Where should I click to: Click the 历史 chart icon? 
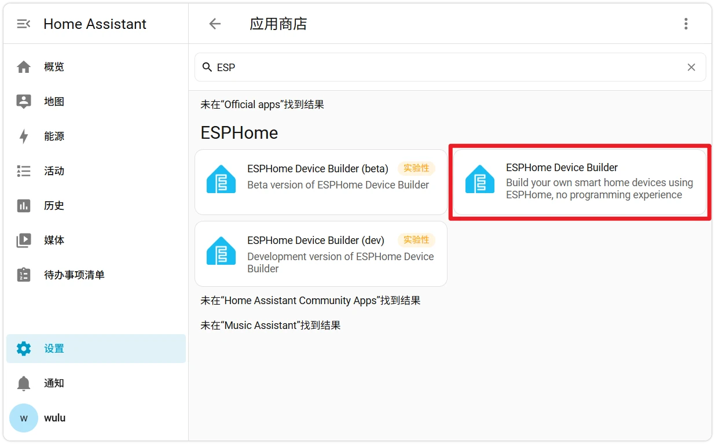[x=24, y=206]
